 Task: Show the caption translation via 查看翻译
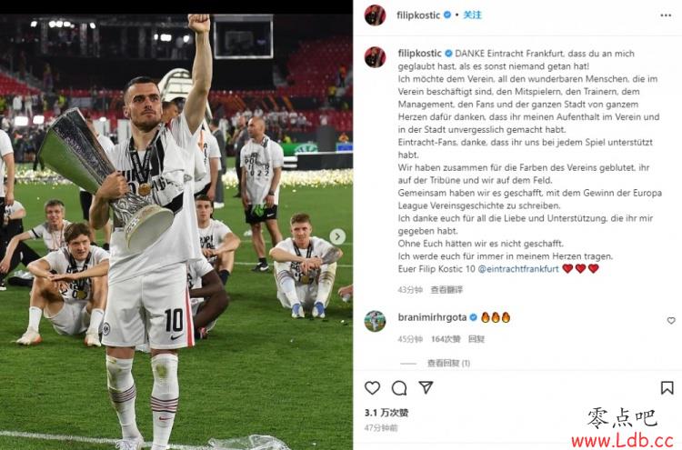446,290
